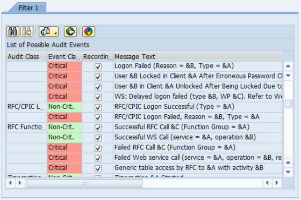
Task: Select Non-Crit. cell for Successful WS Call
Action: coord(64,137)
